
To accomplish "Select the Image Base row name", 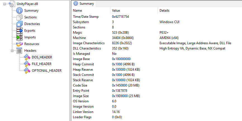I will pyautogui.click(x=81, y=59).
